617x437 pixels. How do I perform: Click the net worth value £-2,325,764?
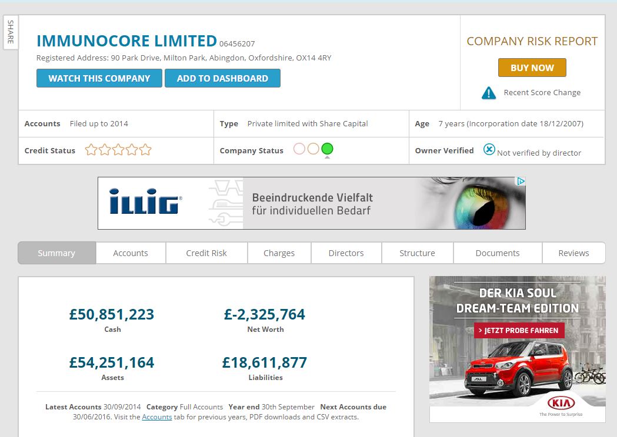(265, 314)
